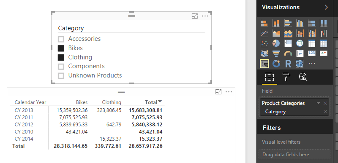Viewport: 338px width, 163px height.
Task: Remove the Category field with its X
Action: pos(325,112)
